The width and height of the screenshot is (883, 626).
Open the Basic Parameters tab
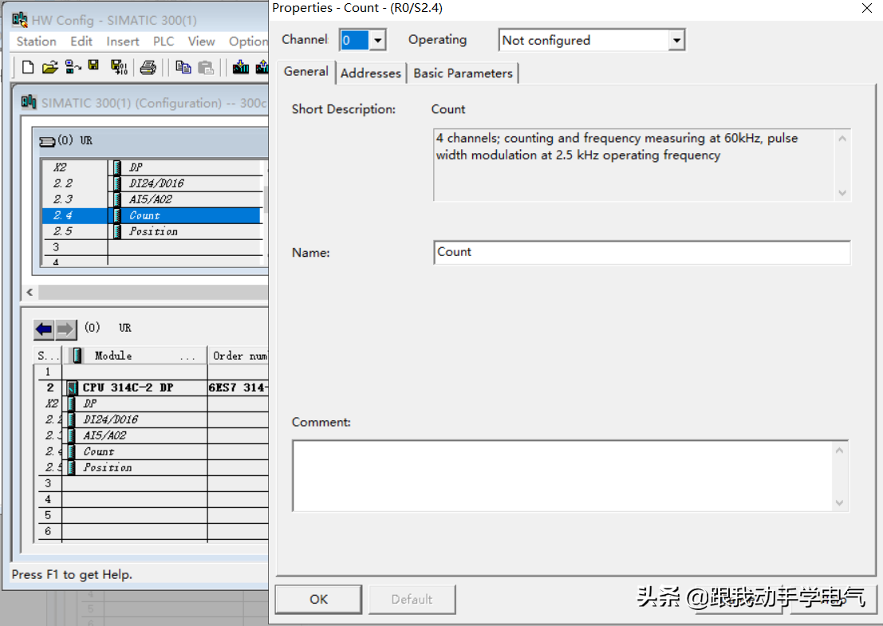click(463, 73)
